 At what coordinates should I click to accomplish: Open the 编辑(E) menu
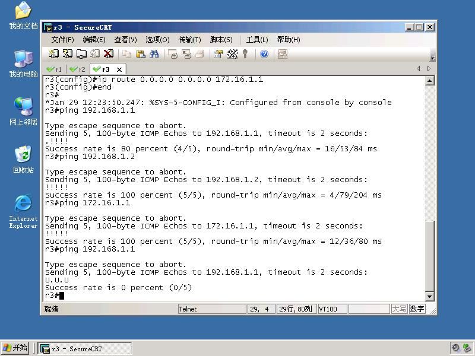tap(94, 40)
